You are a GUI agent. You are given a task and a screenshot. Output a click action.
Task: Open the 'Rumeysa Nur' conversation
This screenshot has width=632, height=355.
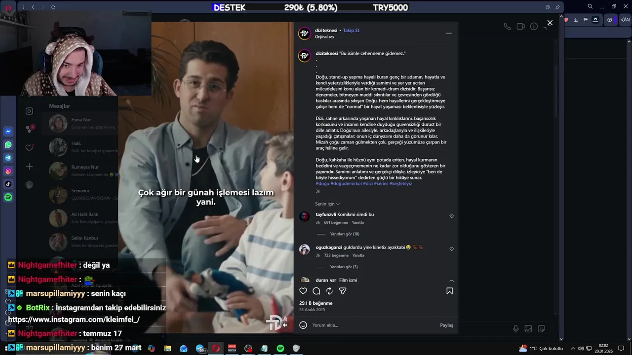(x=80, y=171)
